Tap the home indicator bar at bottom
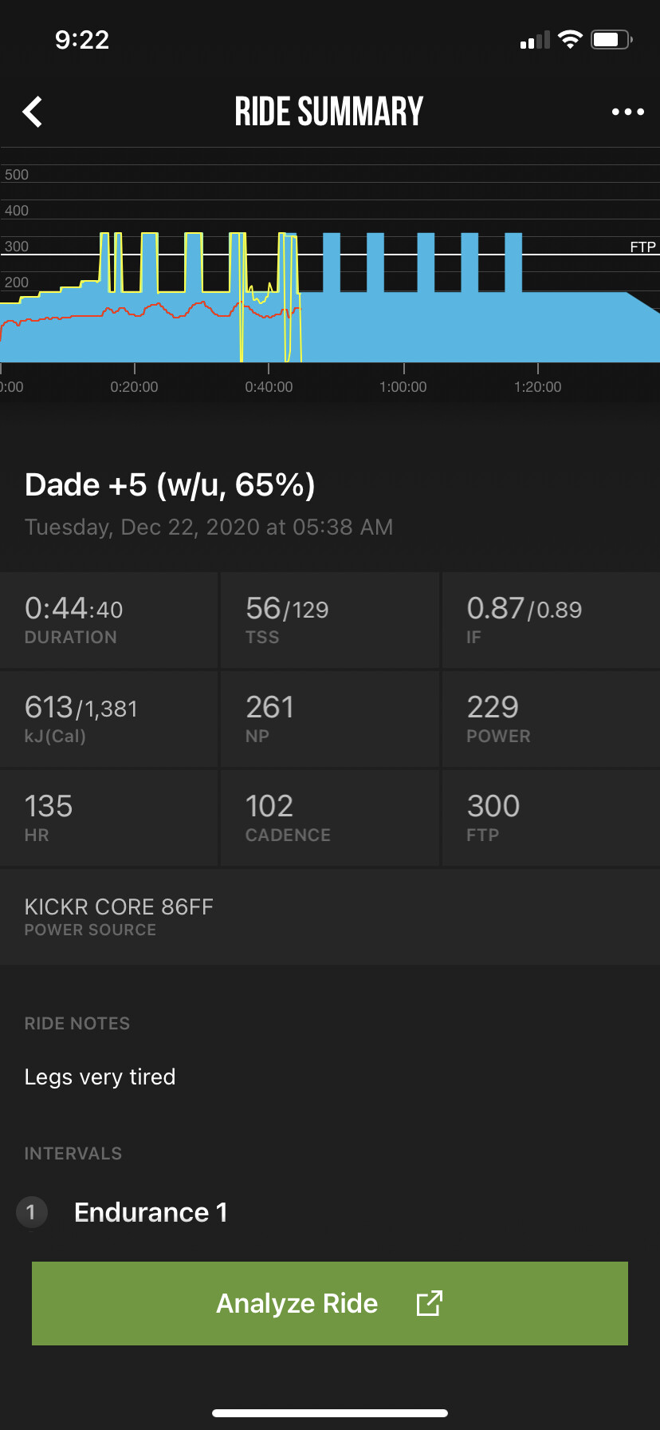Image resolution: width=660 pixels, height=1430 pixels. tap(330, 1413)
